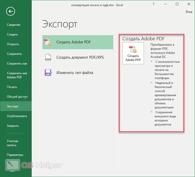Click the 'Преобразовать в формат PDF' description text
The width and height of the screenshot is (195, 177).
click(163, 51)
